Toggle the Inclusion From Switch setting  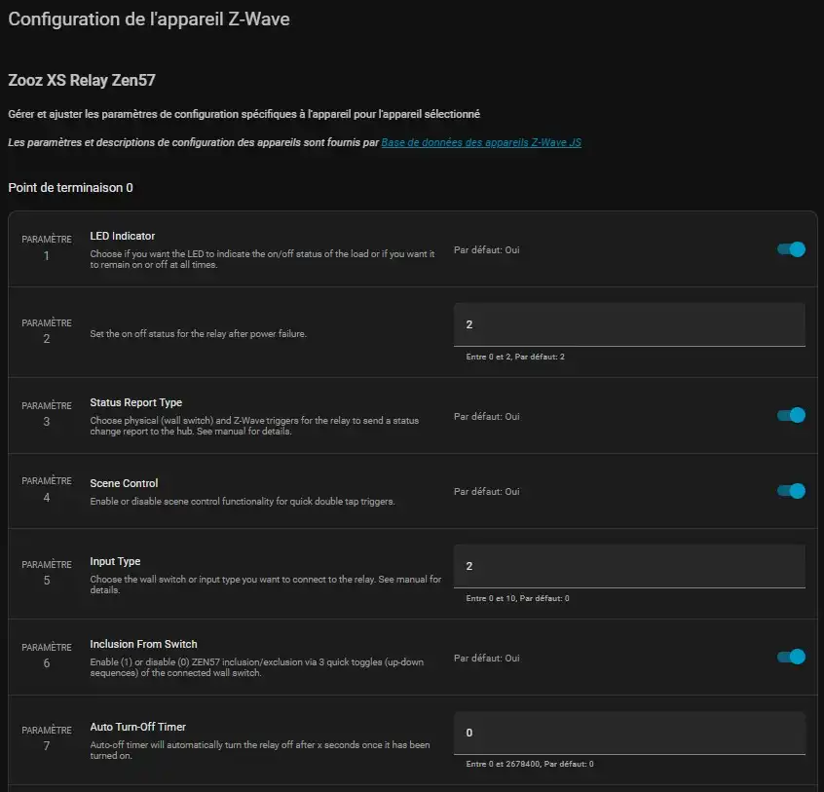(x=791, y=657)
